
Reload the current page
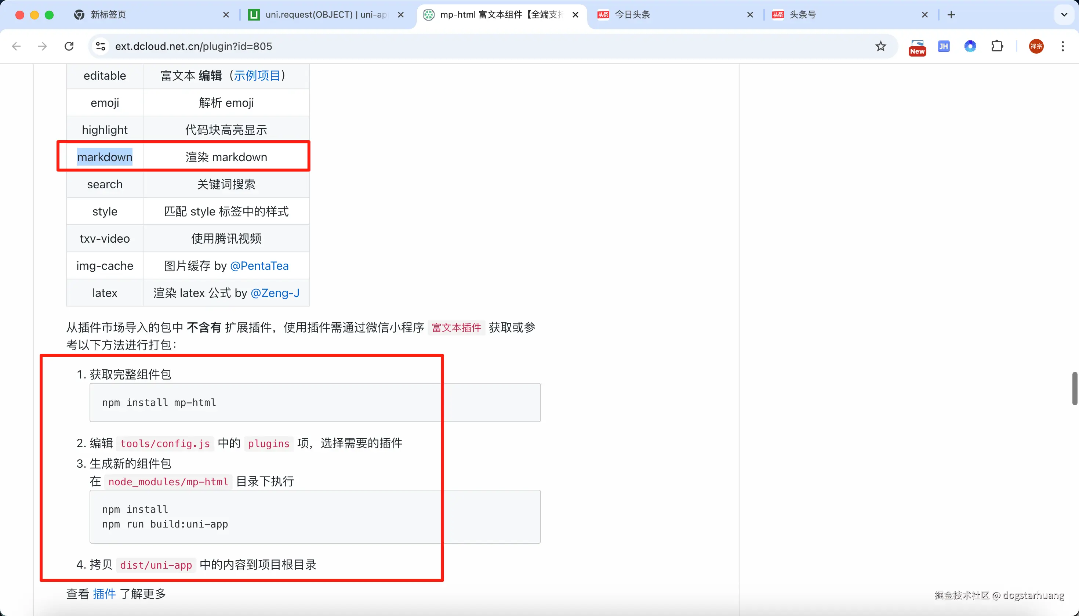69,46
